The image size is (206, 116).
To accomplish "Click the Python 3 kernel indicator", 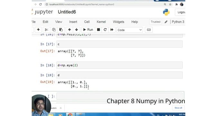I will point(178,22).
